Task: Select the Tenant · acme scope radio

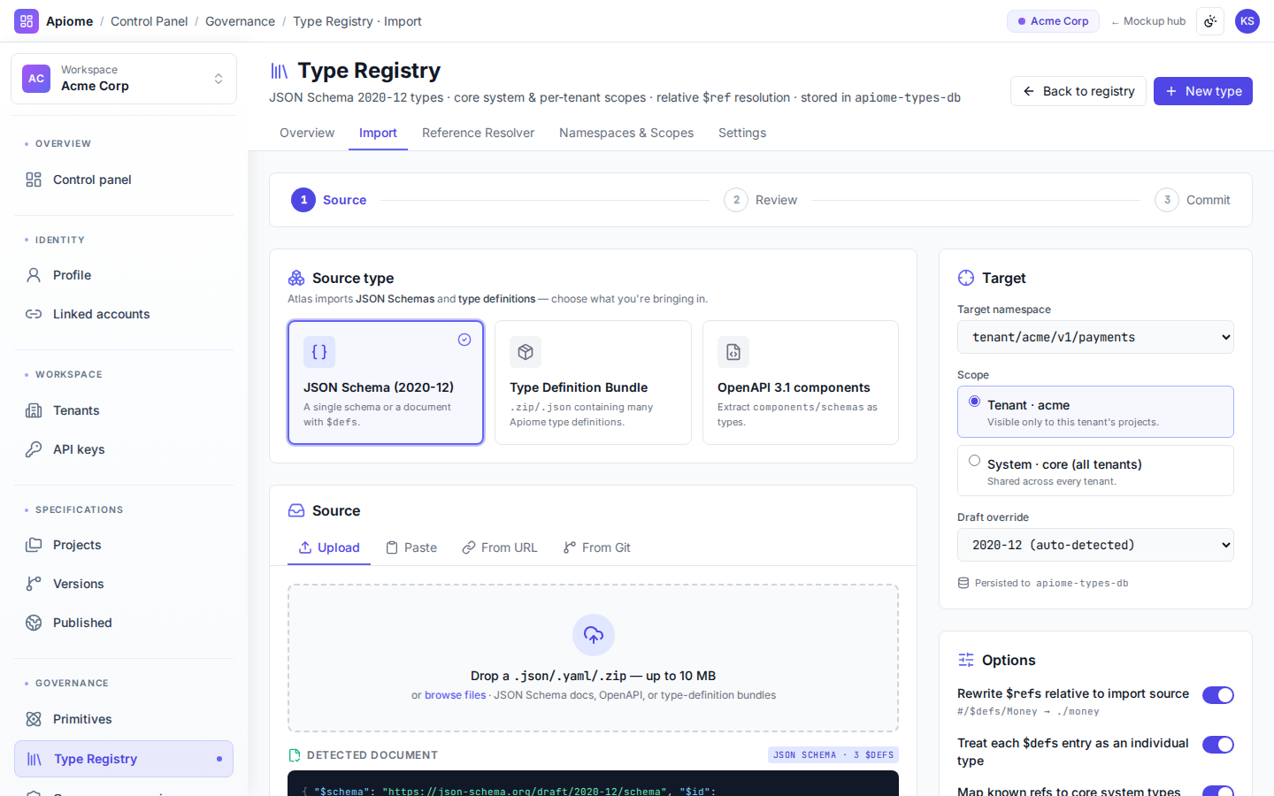Action: click(974, 402)
